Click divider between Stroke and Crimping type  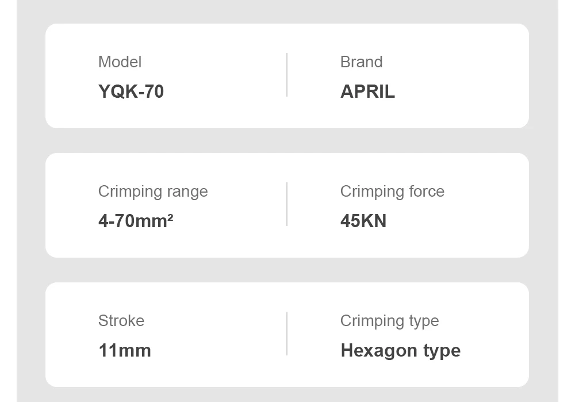287,334
